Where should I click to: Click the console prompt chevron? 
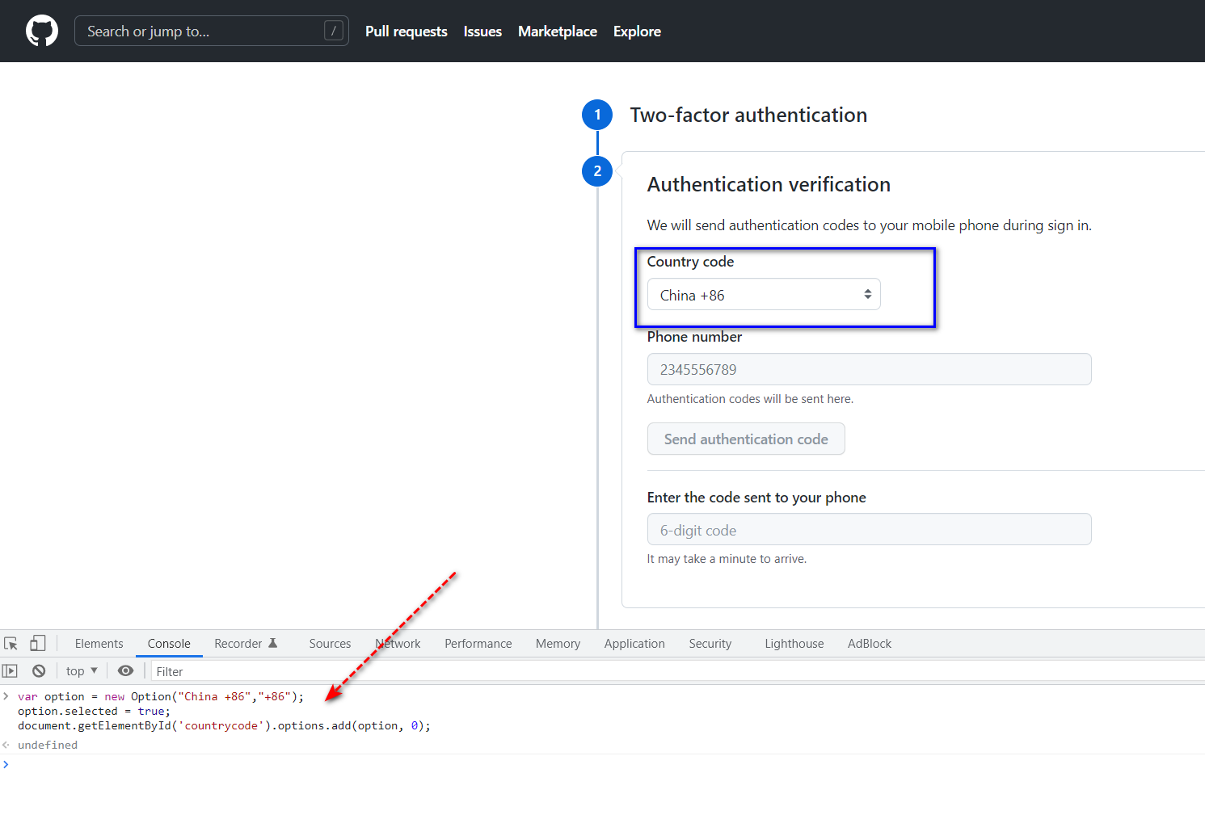6,763
